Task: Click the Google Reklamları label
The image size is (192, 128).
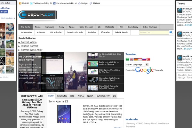Action: coord(27,38)
